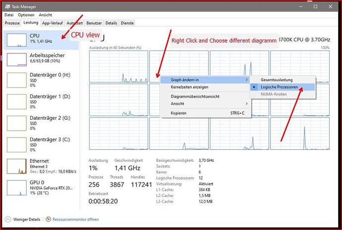The image size is (342, 230).
Task: Select the CPU mini graph thumbnail
Action: (16, 40)
